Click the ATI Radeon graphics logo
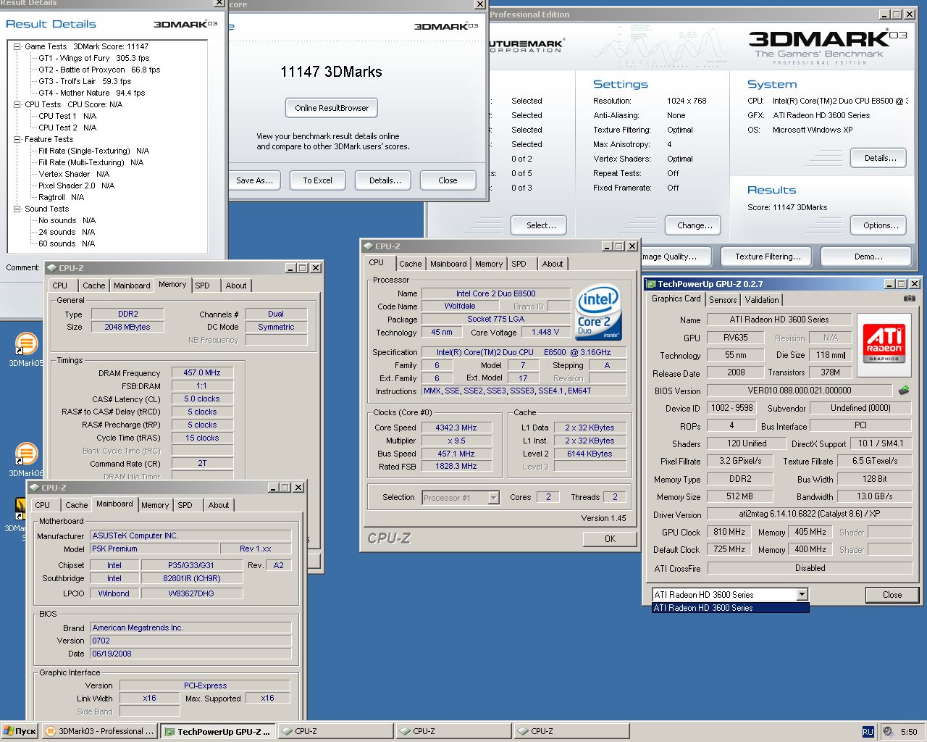Viewport: 927px width, 742px height. point(884,343)
